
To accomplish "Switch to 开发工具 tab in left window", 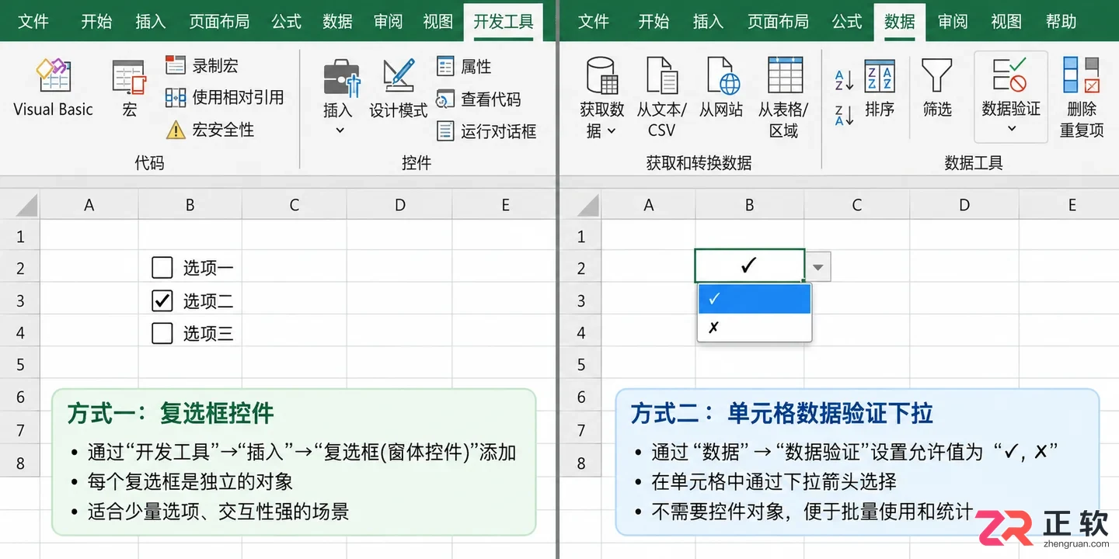I will click(504, 21).
